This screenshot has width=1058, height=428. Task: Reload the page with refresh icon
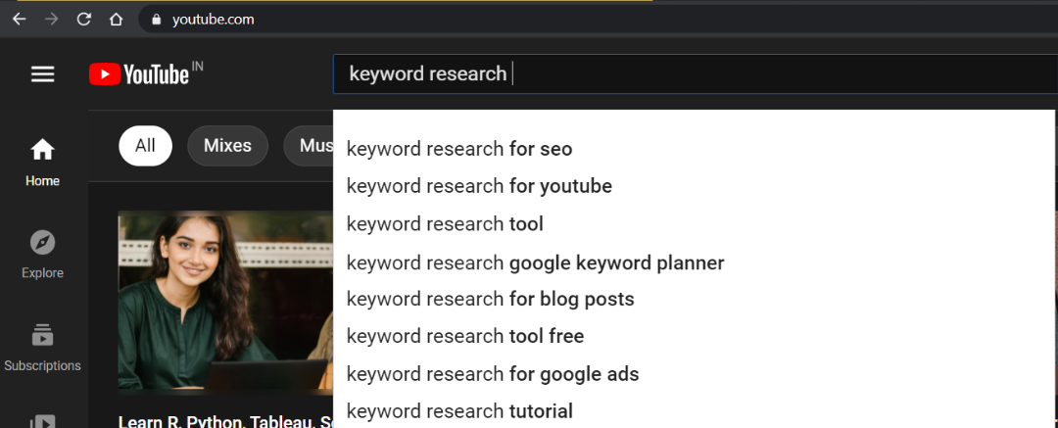(83, 19)
